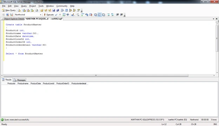Click the ProductOrderID column header

[63, 84]
